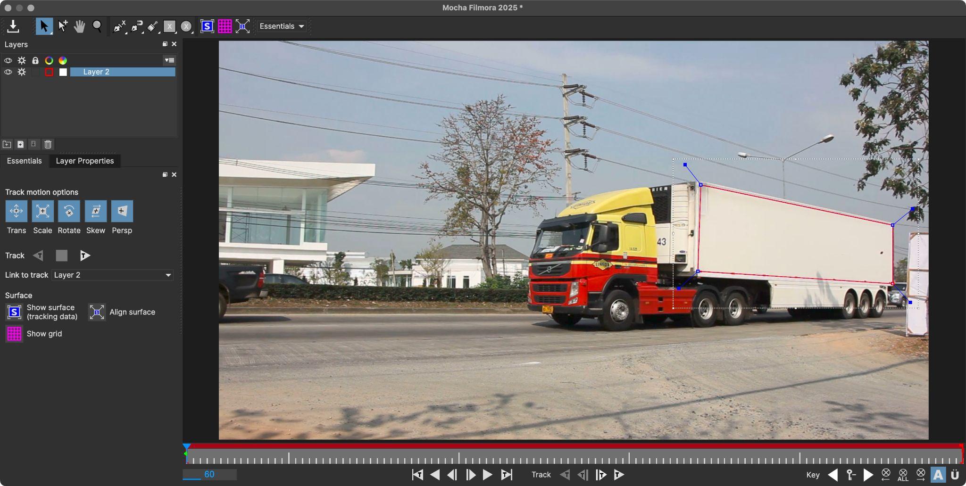966x486 pixels.
Task: Toggle Layer 2 visibility eye
Action: click(8, 72)
